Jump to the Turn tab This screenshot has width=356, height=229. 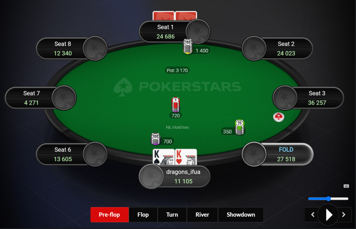tap(172, 214)
